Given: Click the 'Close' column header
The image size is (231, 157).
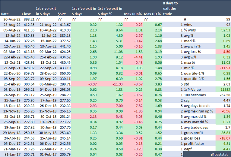Looking at the screenshot, I should [x=26, y=14].
